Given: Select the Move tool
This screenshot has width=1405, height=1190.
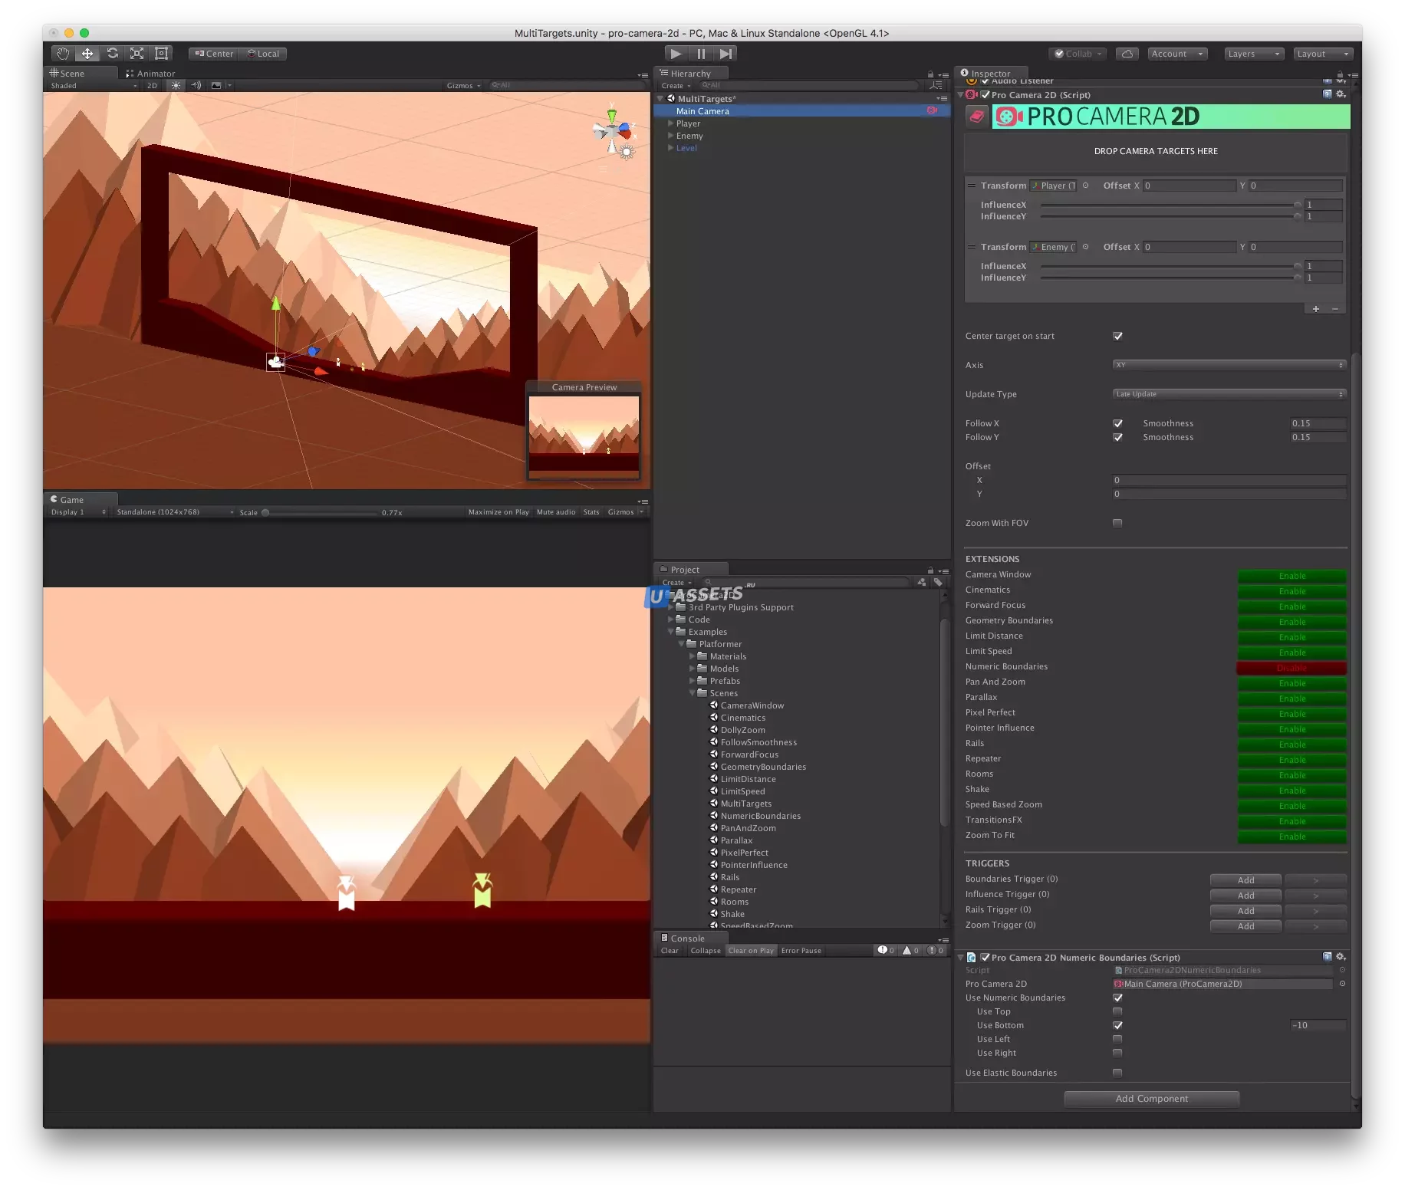Looking at the screenshot, I should pos(87,54).
